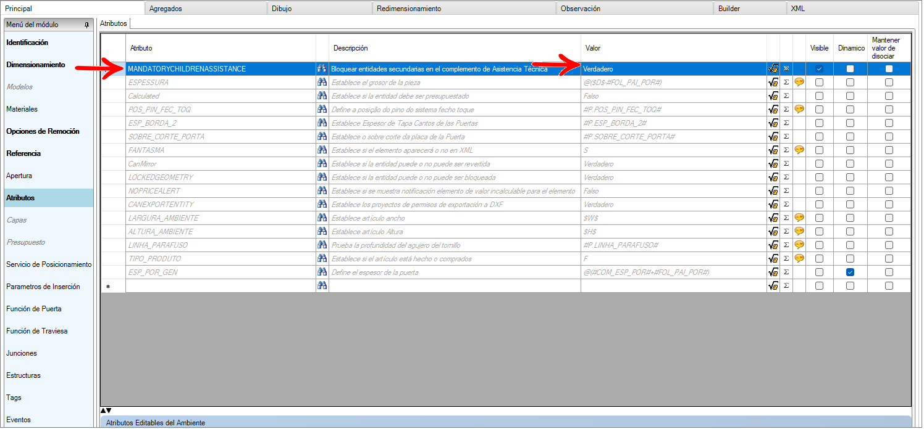Click binoculars icon in MANDATORYCHILDRENASSISTANCE row
Viewport: 924px width, 429px height.
pos(322,69)
